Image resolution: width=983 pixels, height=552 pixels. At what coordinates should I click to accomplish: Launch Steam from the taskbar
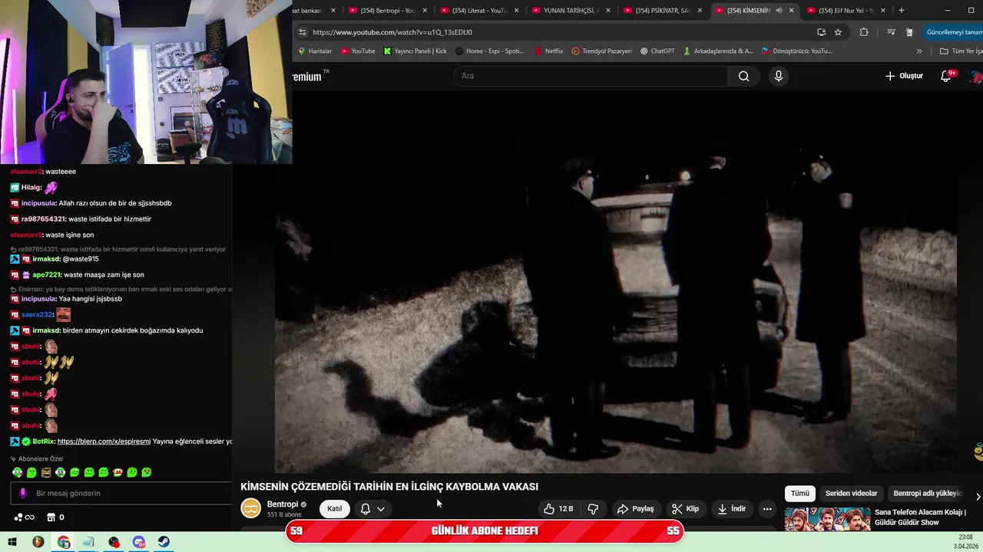point(164,542)
